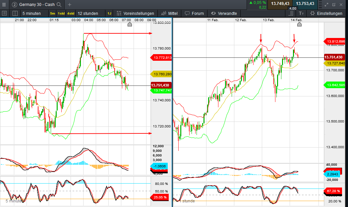
Task: Detach chart into new window
Action: pyautogui.click(x=334, y=4)
